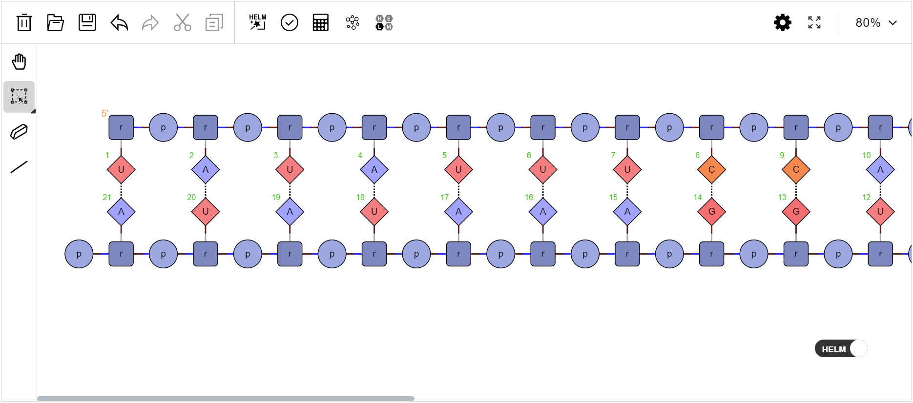
Task: Select base A at position 21
Action: [x=121, y=212]
